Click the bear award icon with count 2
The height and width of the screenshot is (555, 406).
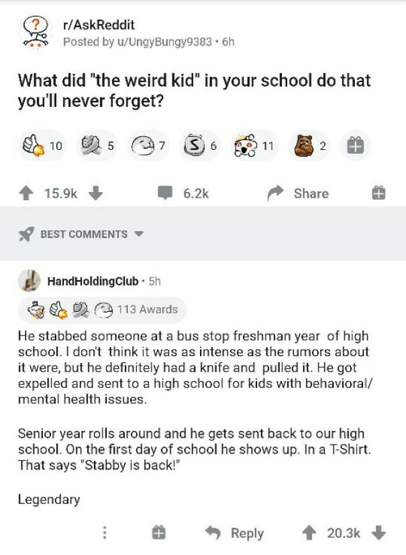[303, 145]
